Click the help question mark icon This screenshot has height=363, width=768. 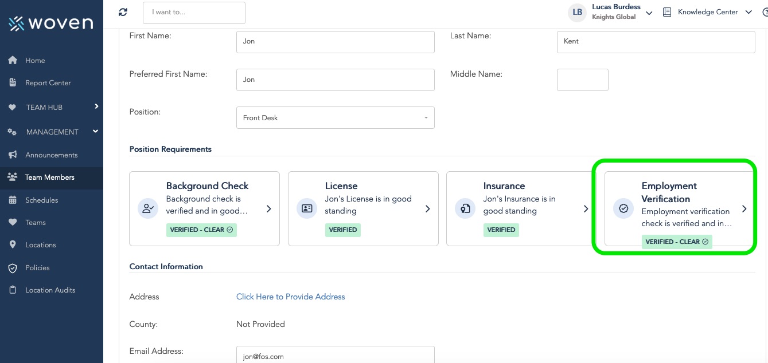[765, 12]
